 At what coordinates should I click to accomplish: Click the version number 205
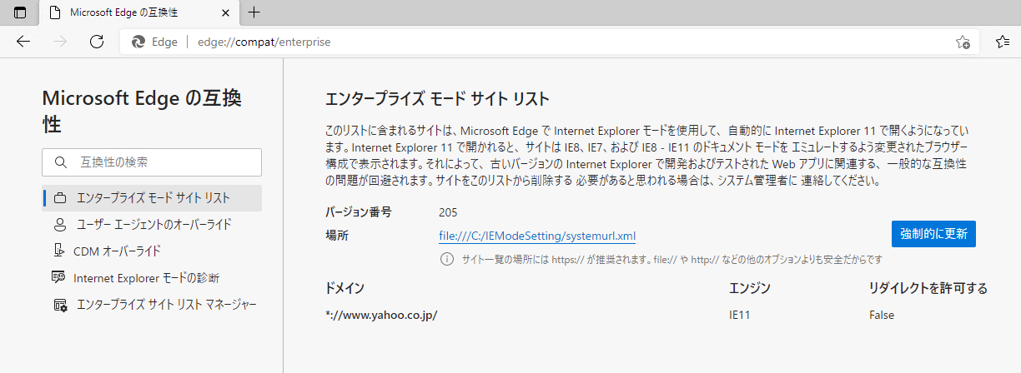(450, 211)
